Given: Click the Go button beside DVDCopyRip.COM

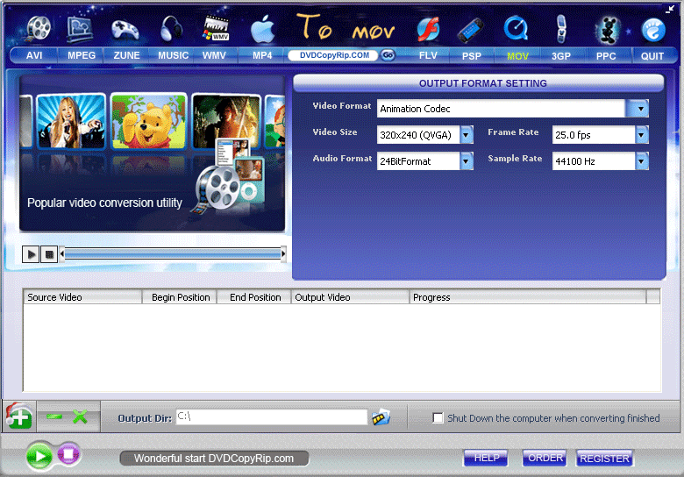Looking at the screenshot, I should coord(388,55).
